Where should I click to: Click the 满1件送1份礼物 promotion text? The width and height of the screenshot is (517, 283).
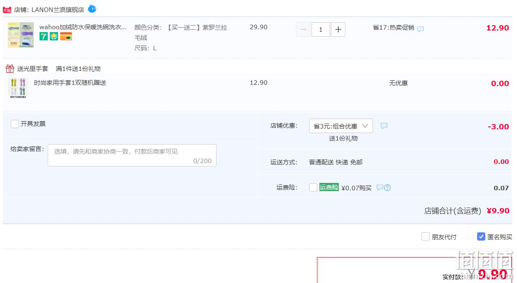78,69
